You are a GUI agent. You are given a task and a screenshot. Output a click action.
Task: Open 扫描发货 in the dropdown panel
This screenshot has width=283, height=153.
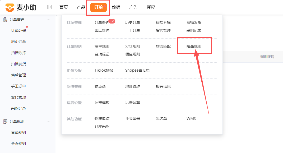coord(194,22)
